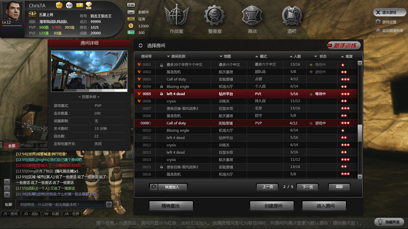Click the room list vertical scrollbar handle
Image resolution: width=408 pixels, height=229 pixels.
click(x=360, y=133)
